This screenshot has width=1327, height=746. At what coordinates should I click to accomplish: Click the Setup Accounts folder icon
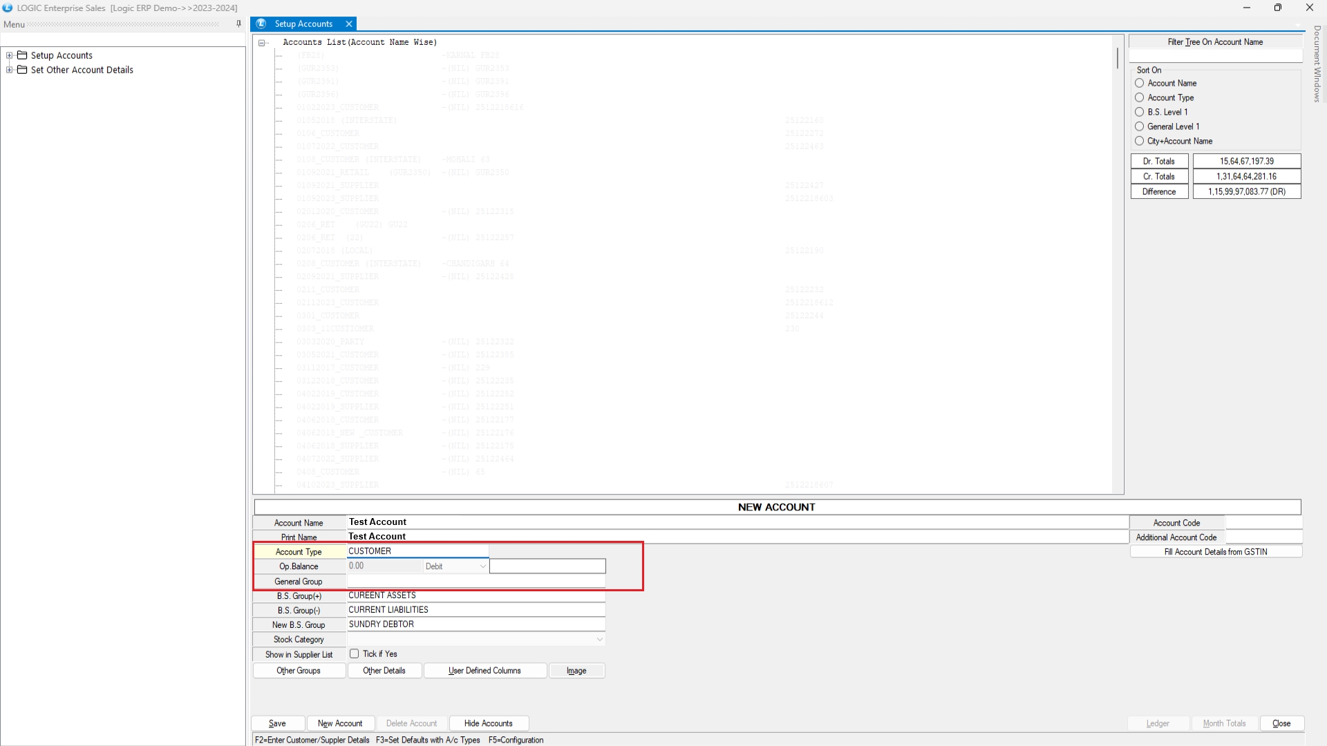[x=22, y=55]
